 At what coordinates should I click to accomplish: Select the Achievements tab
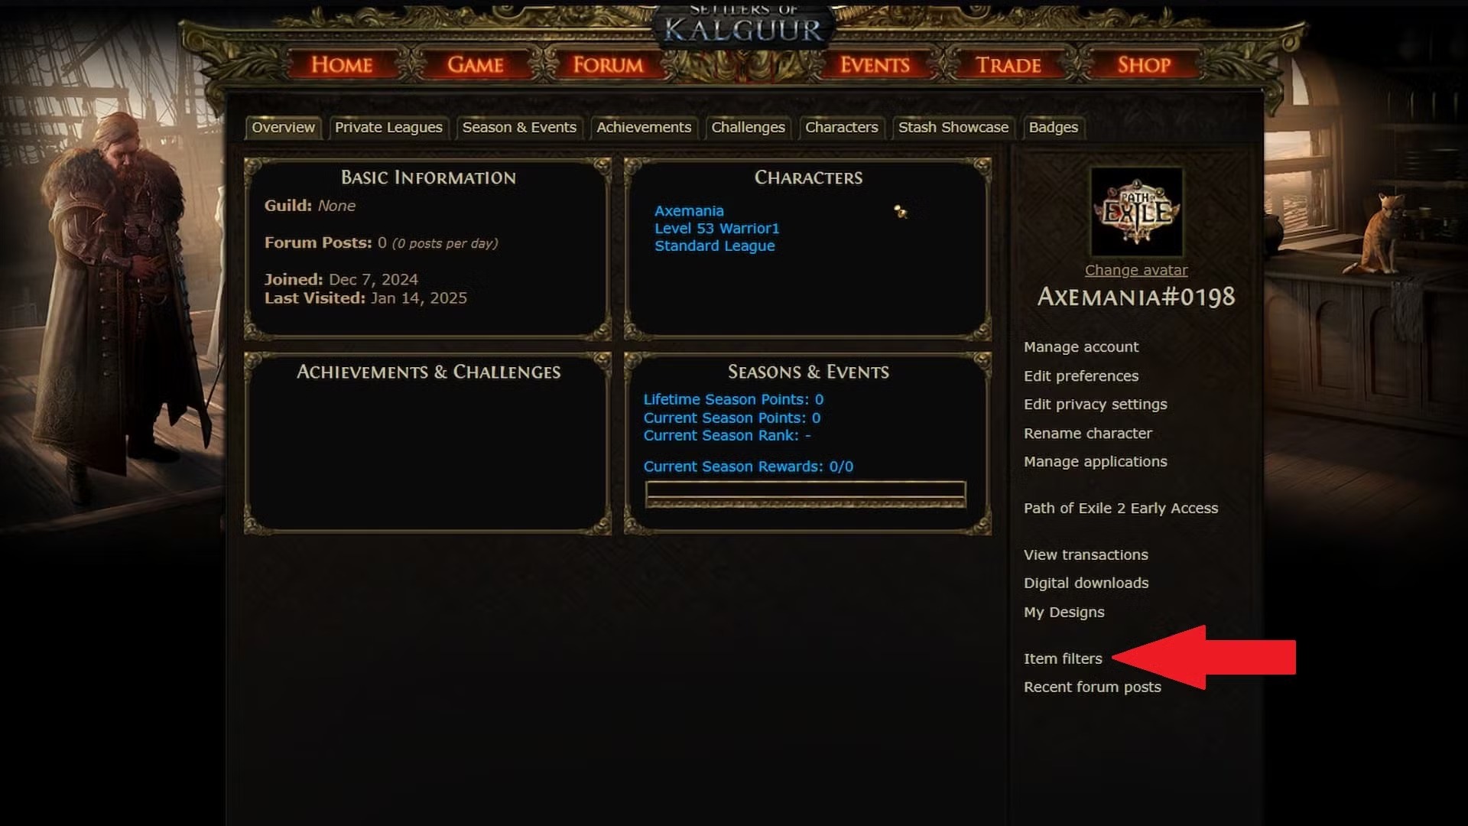pos(643,127)
